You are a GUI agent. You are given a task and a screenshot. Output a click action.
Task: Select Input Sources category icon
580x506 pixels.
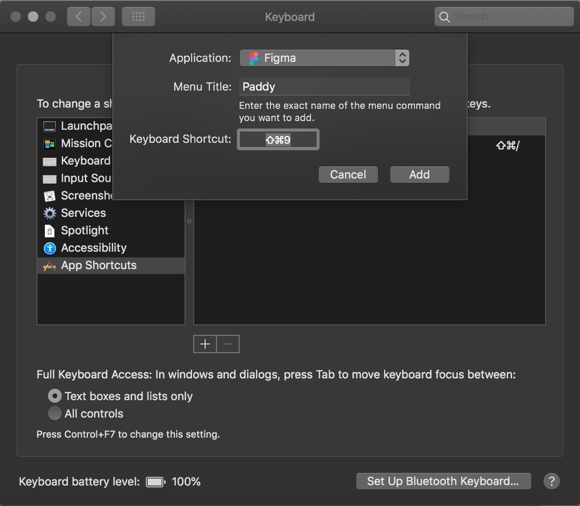tap(49, 179)
